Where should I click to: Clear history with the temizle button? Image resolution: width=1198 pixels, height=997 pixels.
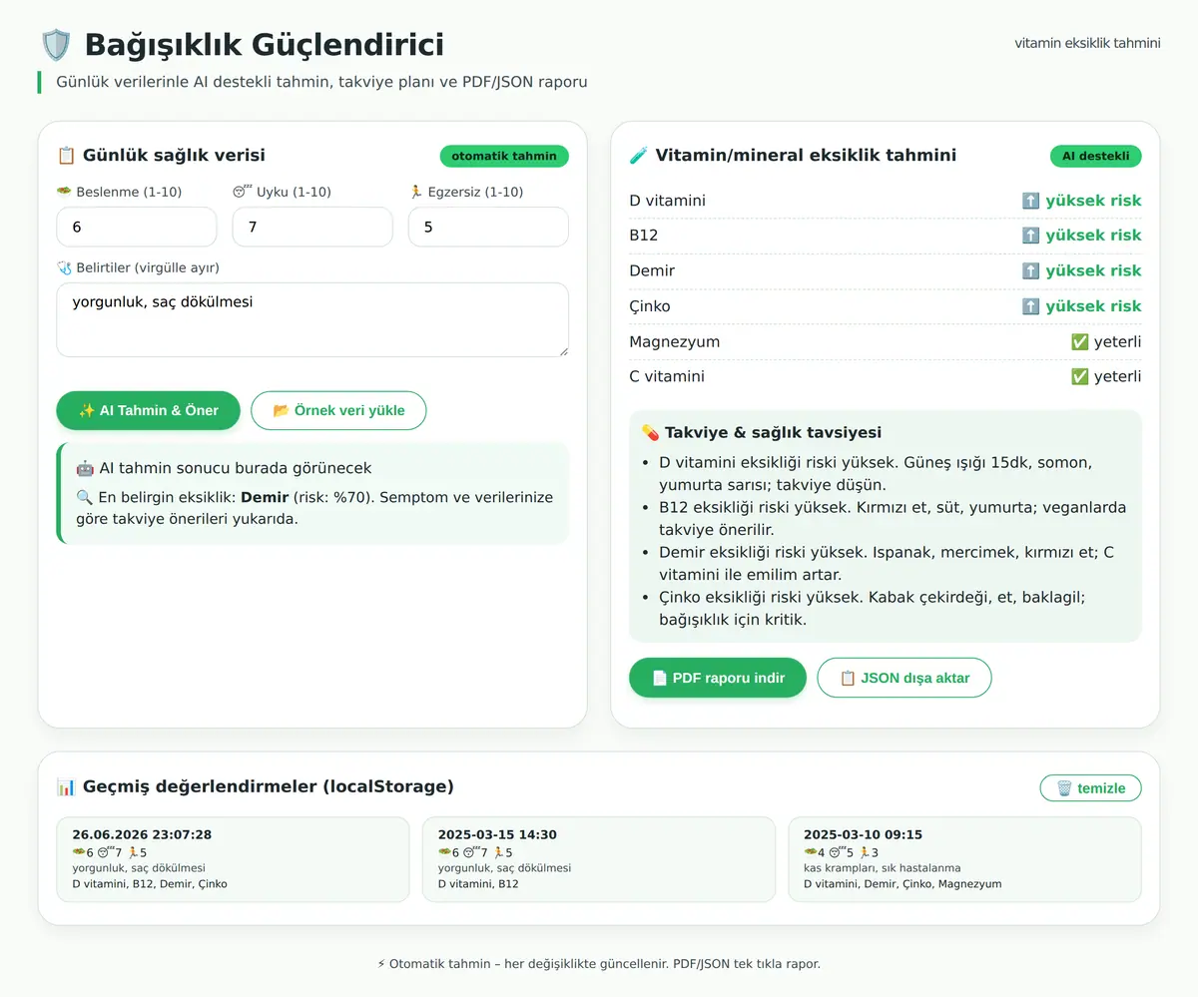tap(1090, 788)
